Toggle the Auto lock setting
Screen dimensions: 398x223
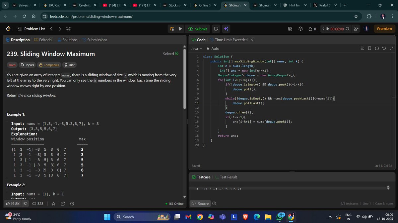click(x=213, y=49)
